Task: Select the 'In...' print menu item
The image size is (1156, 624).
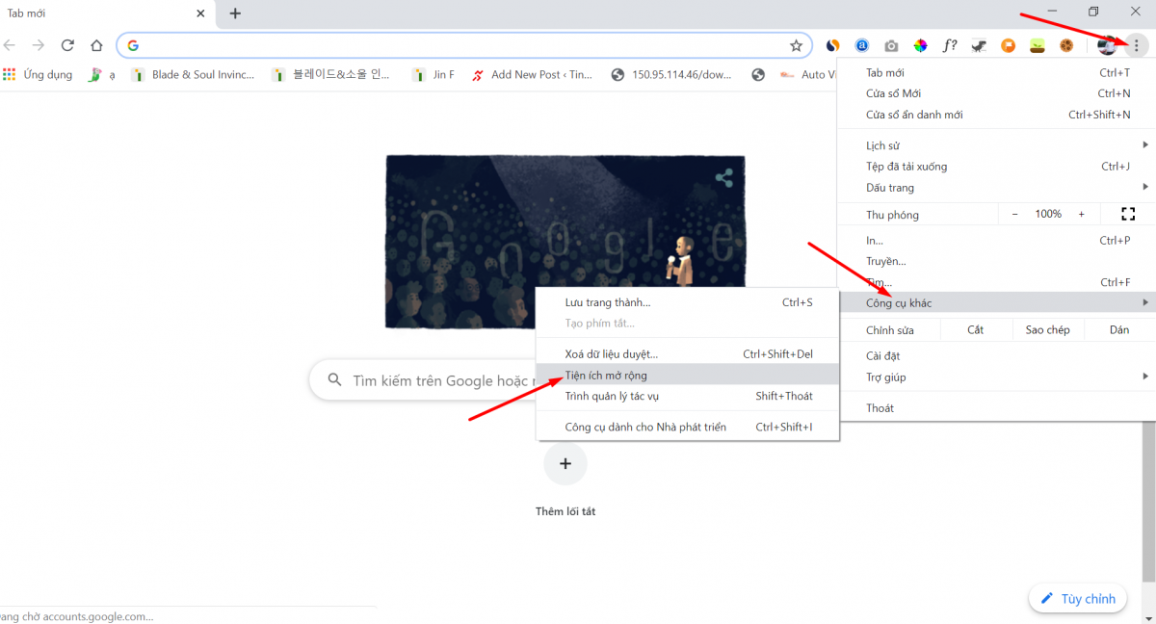Action: [x=996, y=240]
